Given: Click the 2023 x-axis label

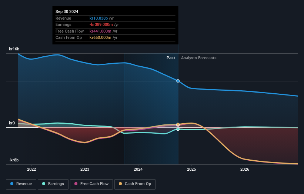Looking at the screenshot, I should point(85,169).
